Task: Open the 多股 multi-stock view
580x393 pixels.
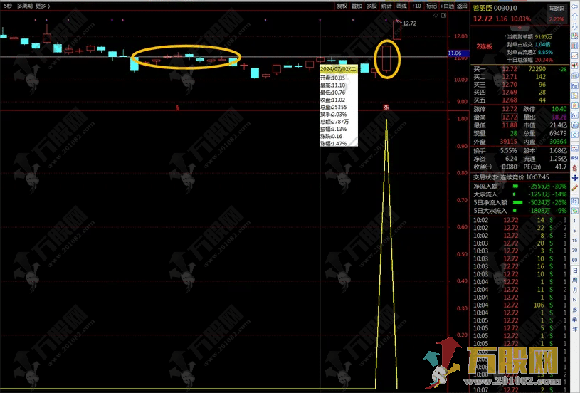Action: (371, 6)
